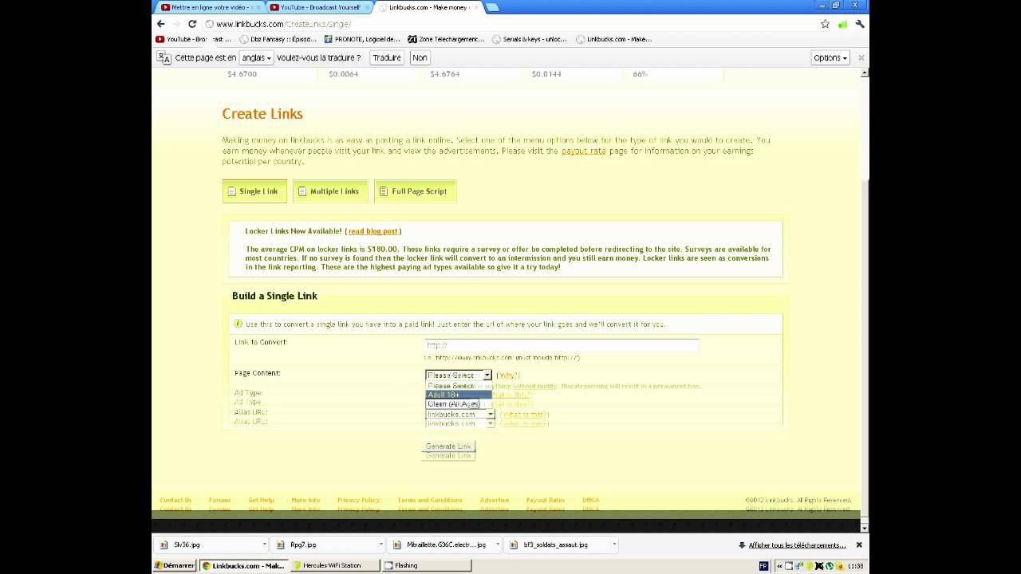Switch to YouTube - Broadcast Yourself tab
This screenshot has width=1021, height=574.
(318, 7)
